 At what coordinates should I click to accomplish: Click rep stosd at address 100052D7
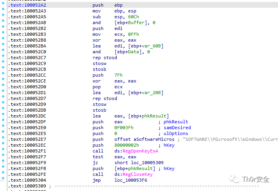tap(105, 98)
